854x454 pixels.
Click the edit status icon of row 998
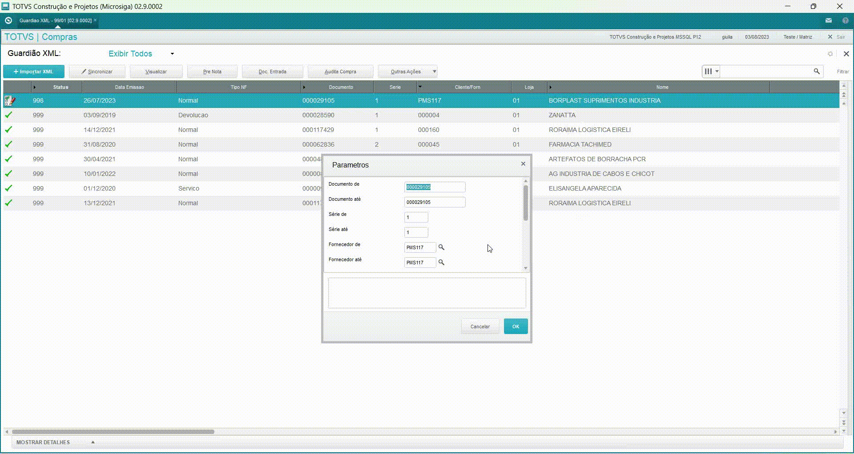10,101
